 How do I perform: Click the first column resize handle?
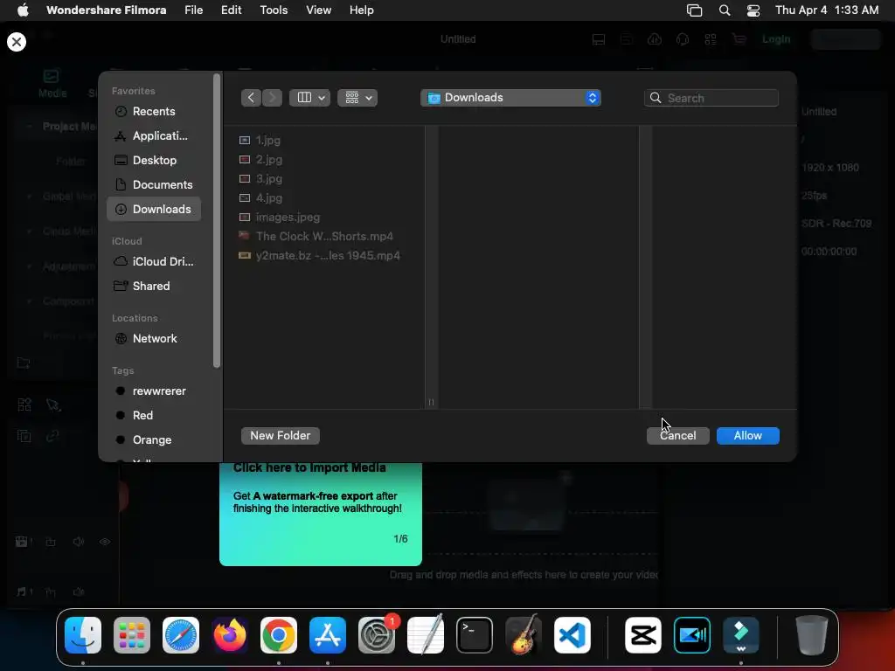[431, 402]
